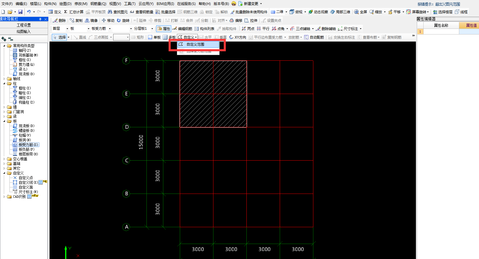Toggle the 属性 properties panel button
Viewport: 479px width, 259px height.
(164, 29)
